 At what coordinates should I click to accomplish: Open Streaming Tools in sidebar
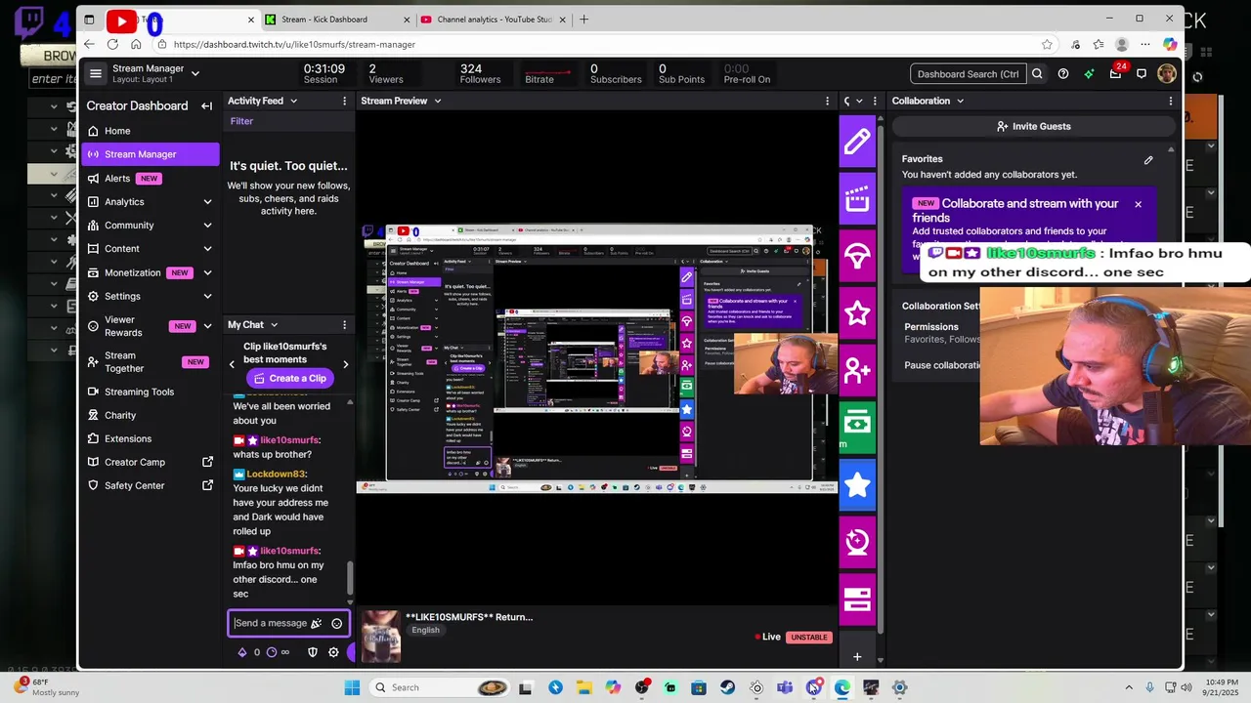click(x=151, y=392)
